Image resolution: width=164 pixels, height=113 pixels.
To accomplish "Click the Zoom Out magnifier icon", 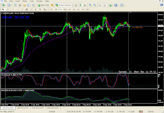I will click(x=95, y=5).
